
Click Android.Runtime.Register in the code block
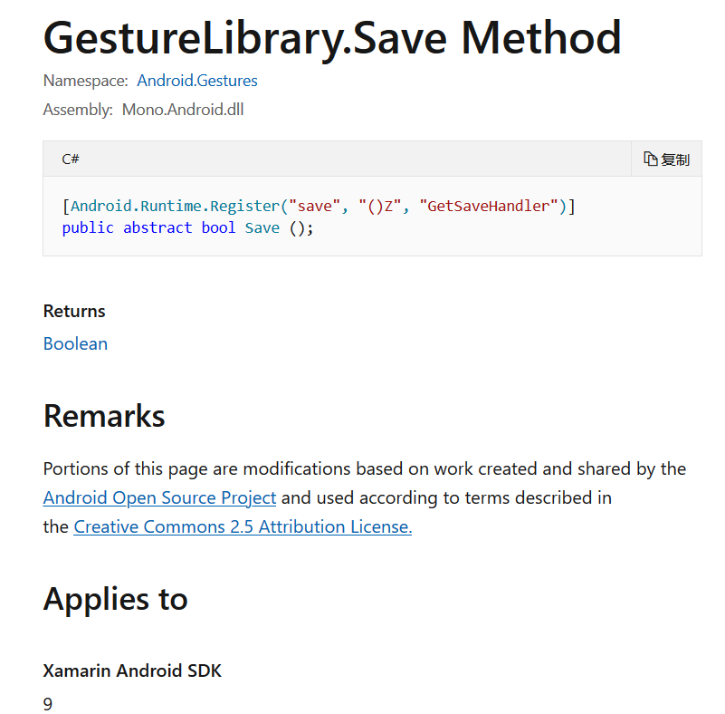[175, 206]
